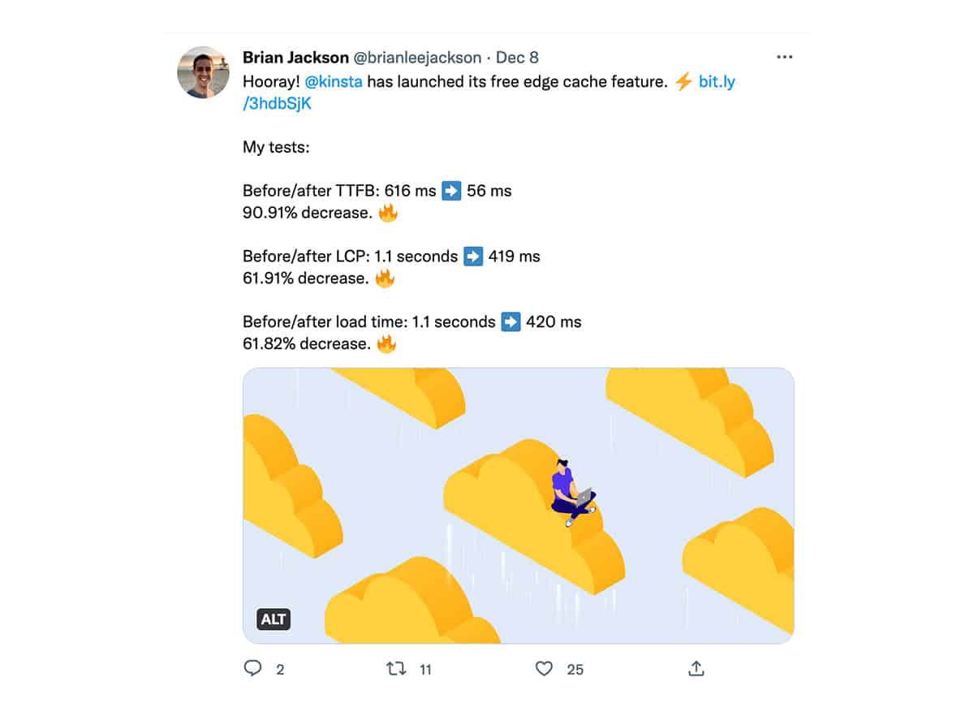The height and width of the screenshot is (725, 974).
Task: Open the @kinsta profile link
Action: (x=334, y=81)
